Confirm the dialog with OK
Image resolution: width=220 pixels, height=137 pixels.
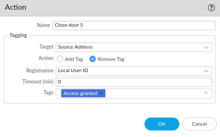162,124
